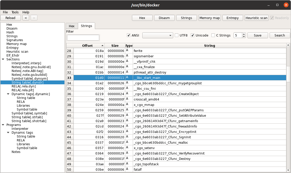Select String table[.dynstr] section

tap(28, 83)
